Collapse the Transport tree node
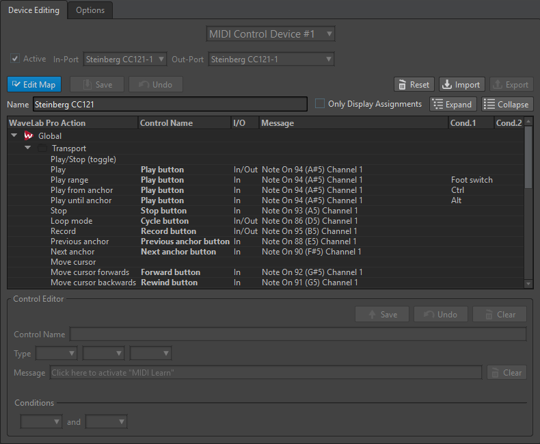The width and height of the screenshot is (540, 444). coord(28,148)
